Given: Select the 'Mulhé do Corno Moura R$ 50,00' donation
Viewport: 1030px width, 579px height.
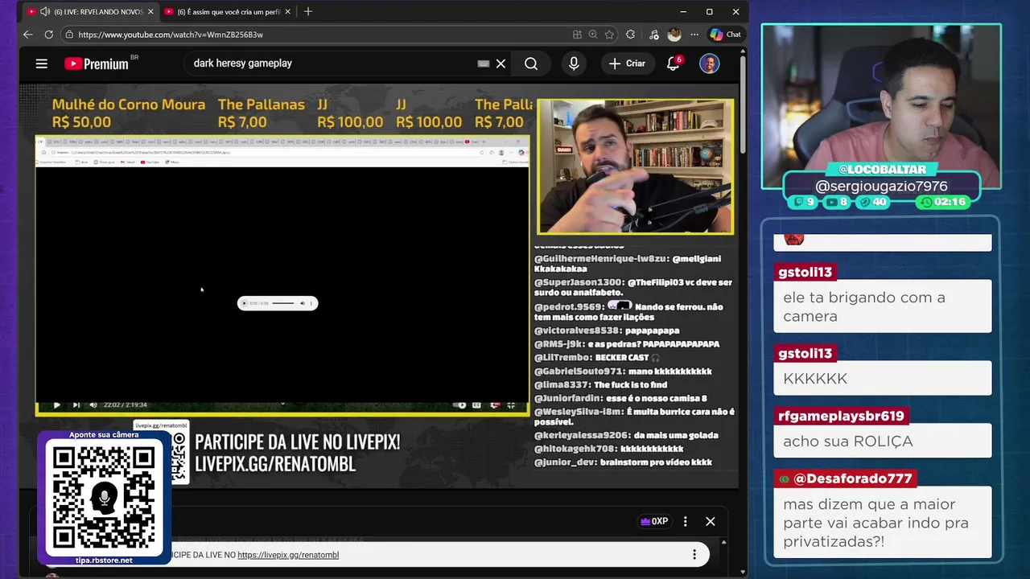Looking at the screenshot, I should pos(128,113).
